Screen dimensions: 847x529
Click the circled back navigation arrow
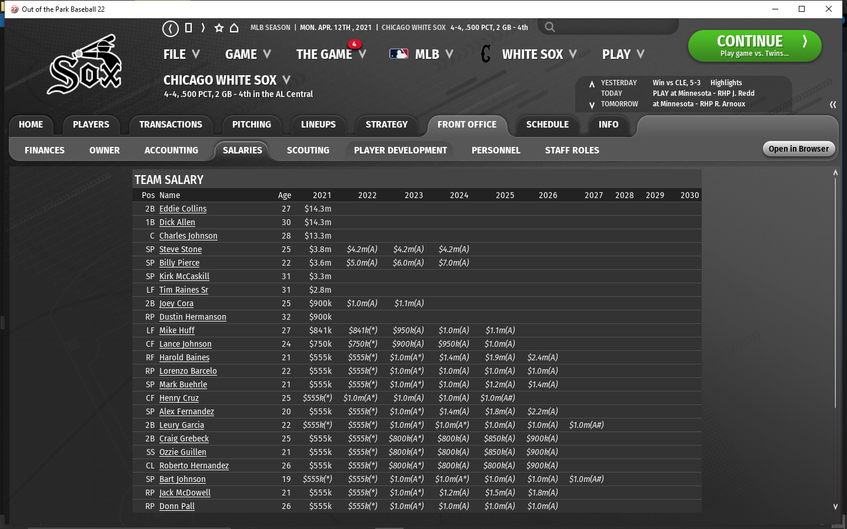171,28
